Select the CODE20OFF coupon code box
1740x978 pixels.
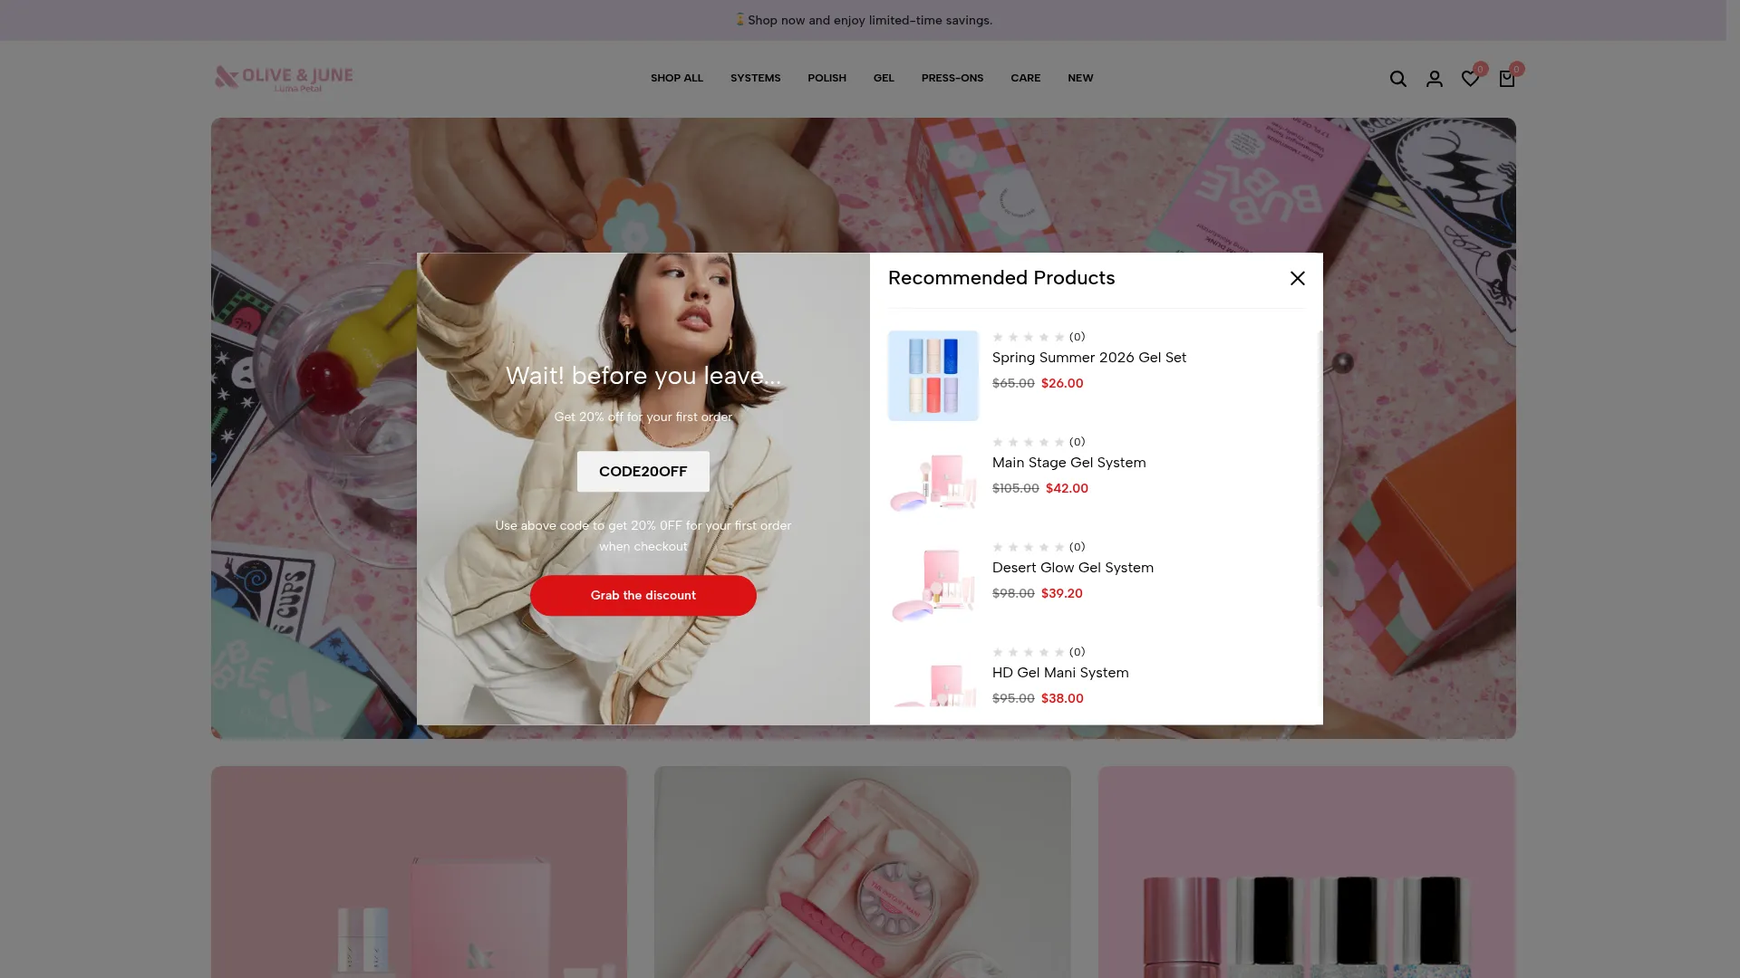643,472
